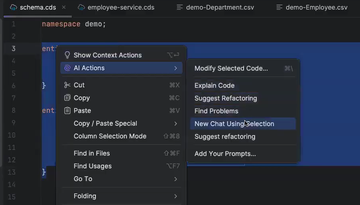Select Find Problems in AI submenu
Viewport: 360px width, 205px height.
tap(243, 111)
